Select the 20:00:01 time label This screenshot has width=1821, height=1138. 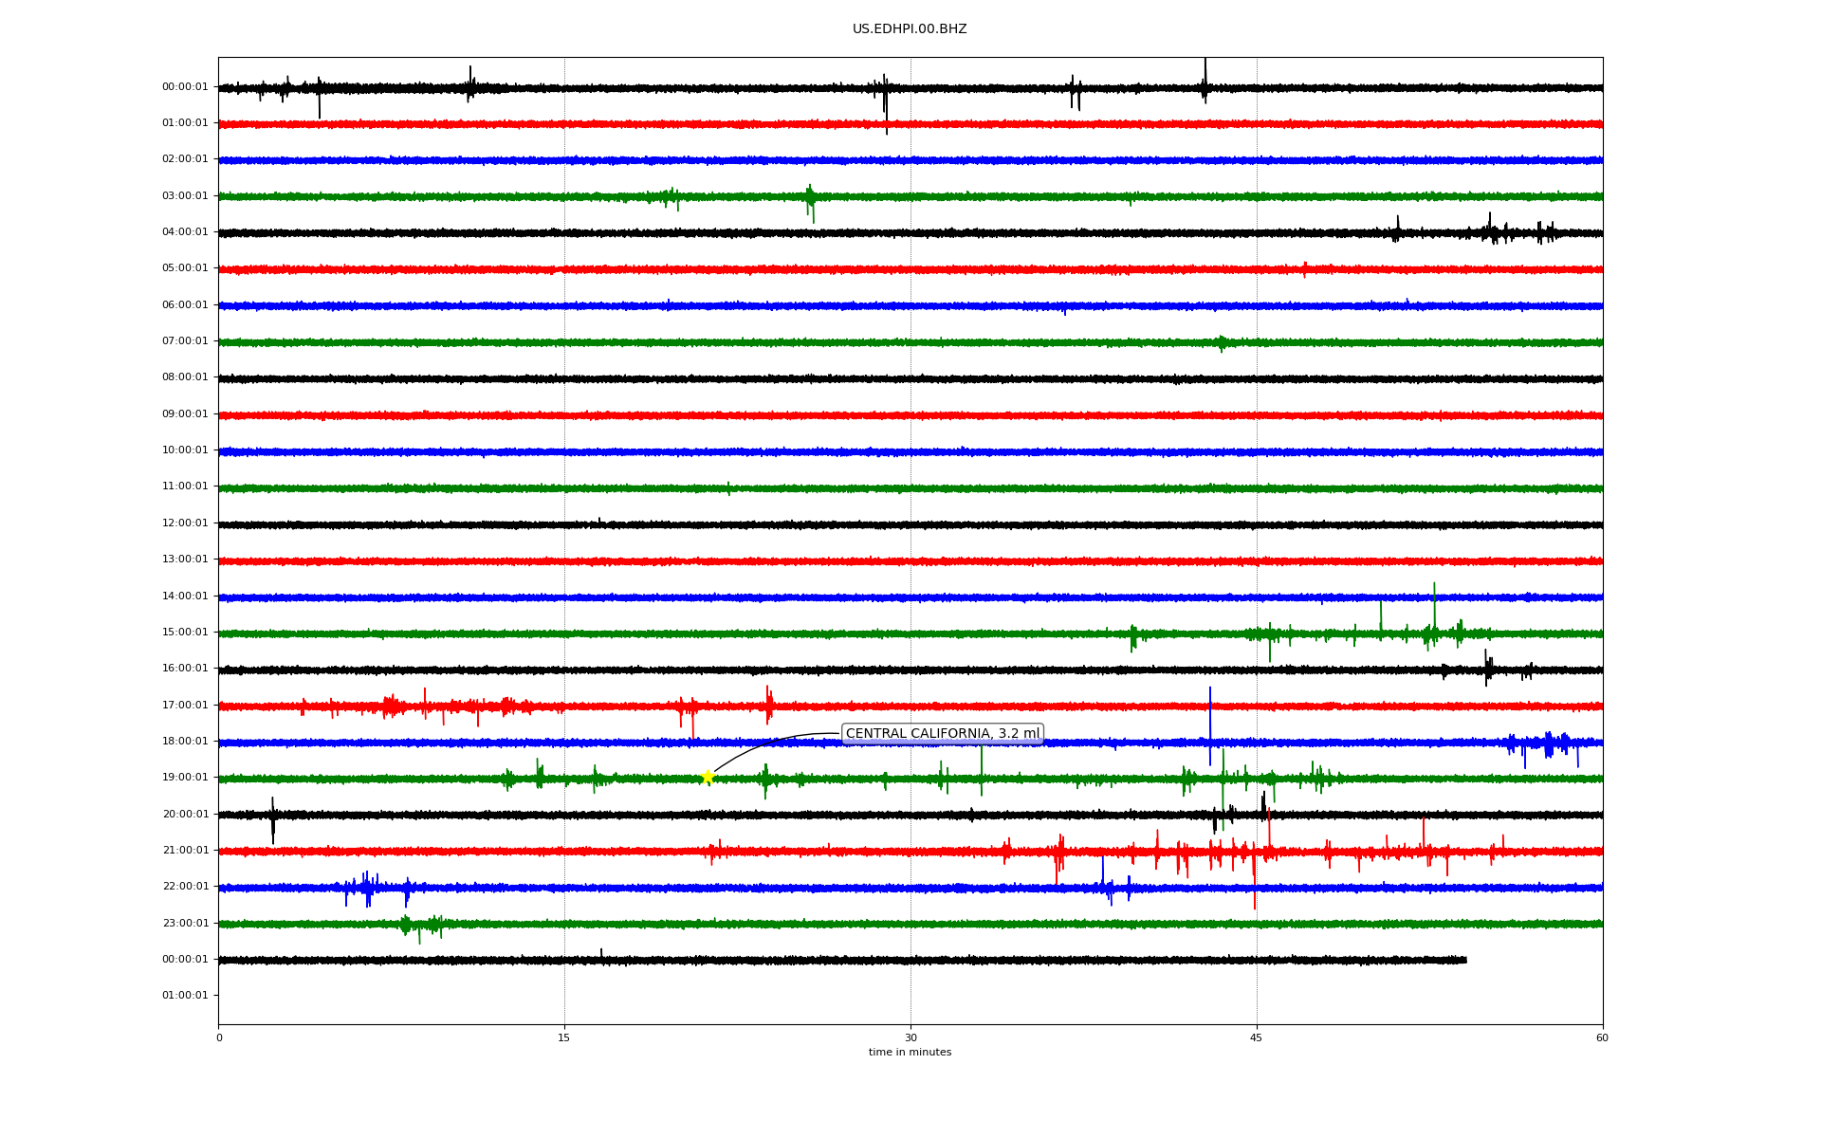point(185,815)
